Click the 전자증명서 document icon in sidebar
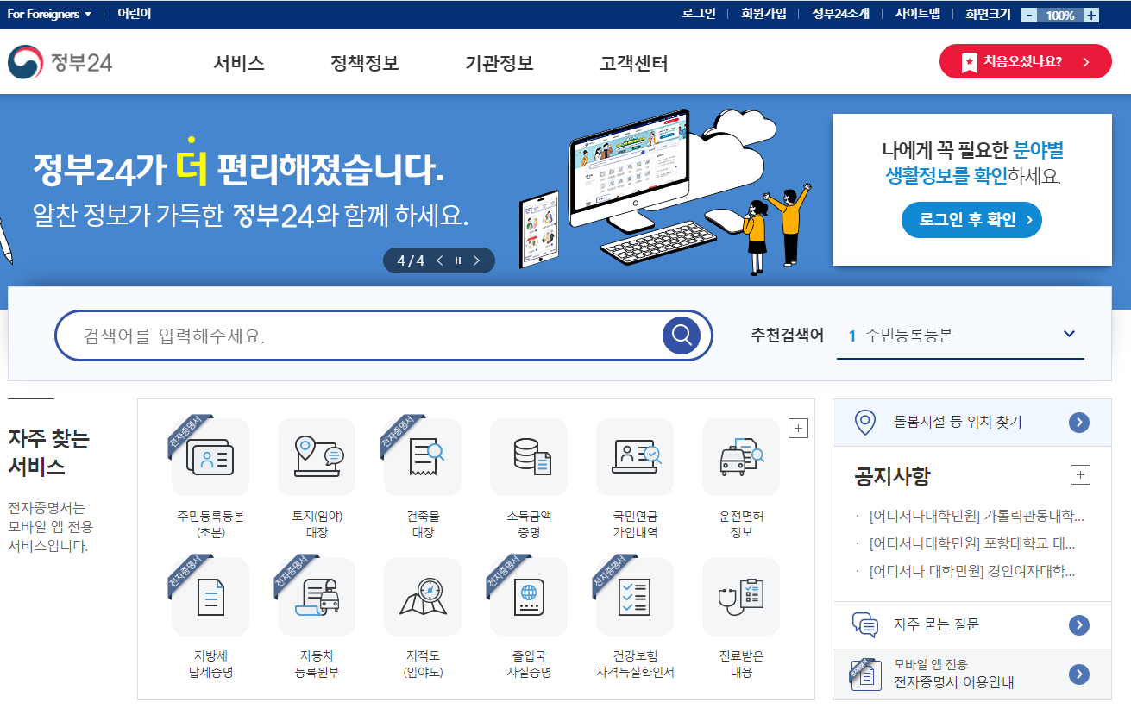 pyautogui.click(x=865, y=674)
